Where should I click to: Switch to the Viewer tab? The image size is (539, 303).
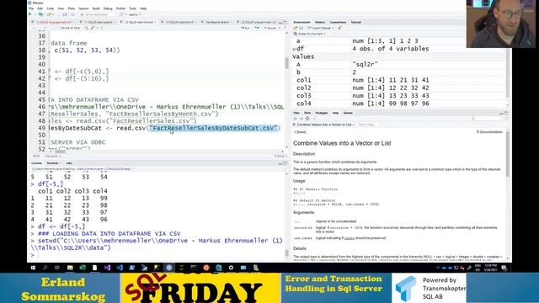point(348,113)
